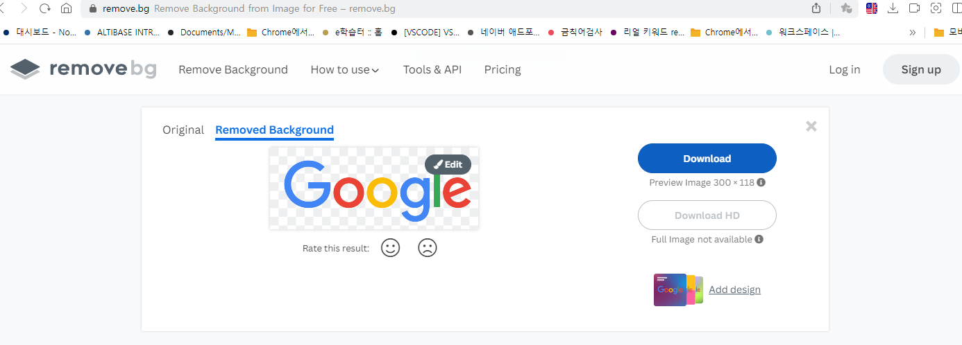Image resolution: width=962 pixels, height=345 pixels.
Task: Click the 'Full Image not available' text
Action: 702,239
